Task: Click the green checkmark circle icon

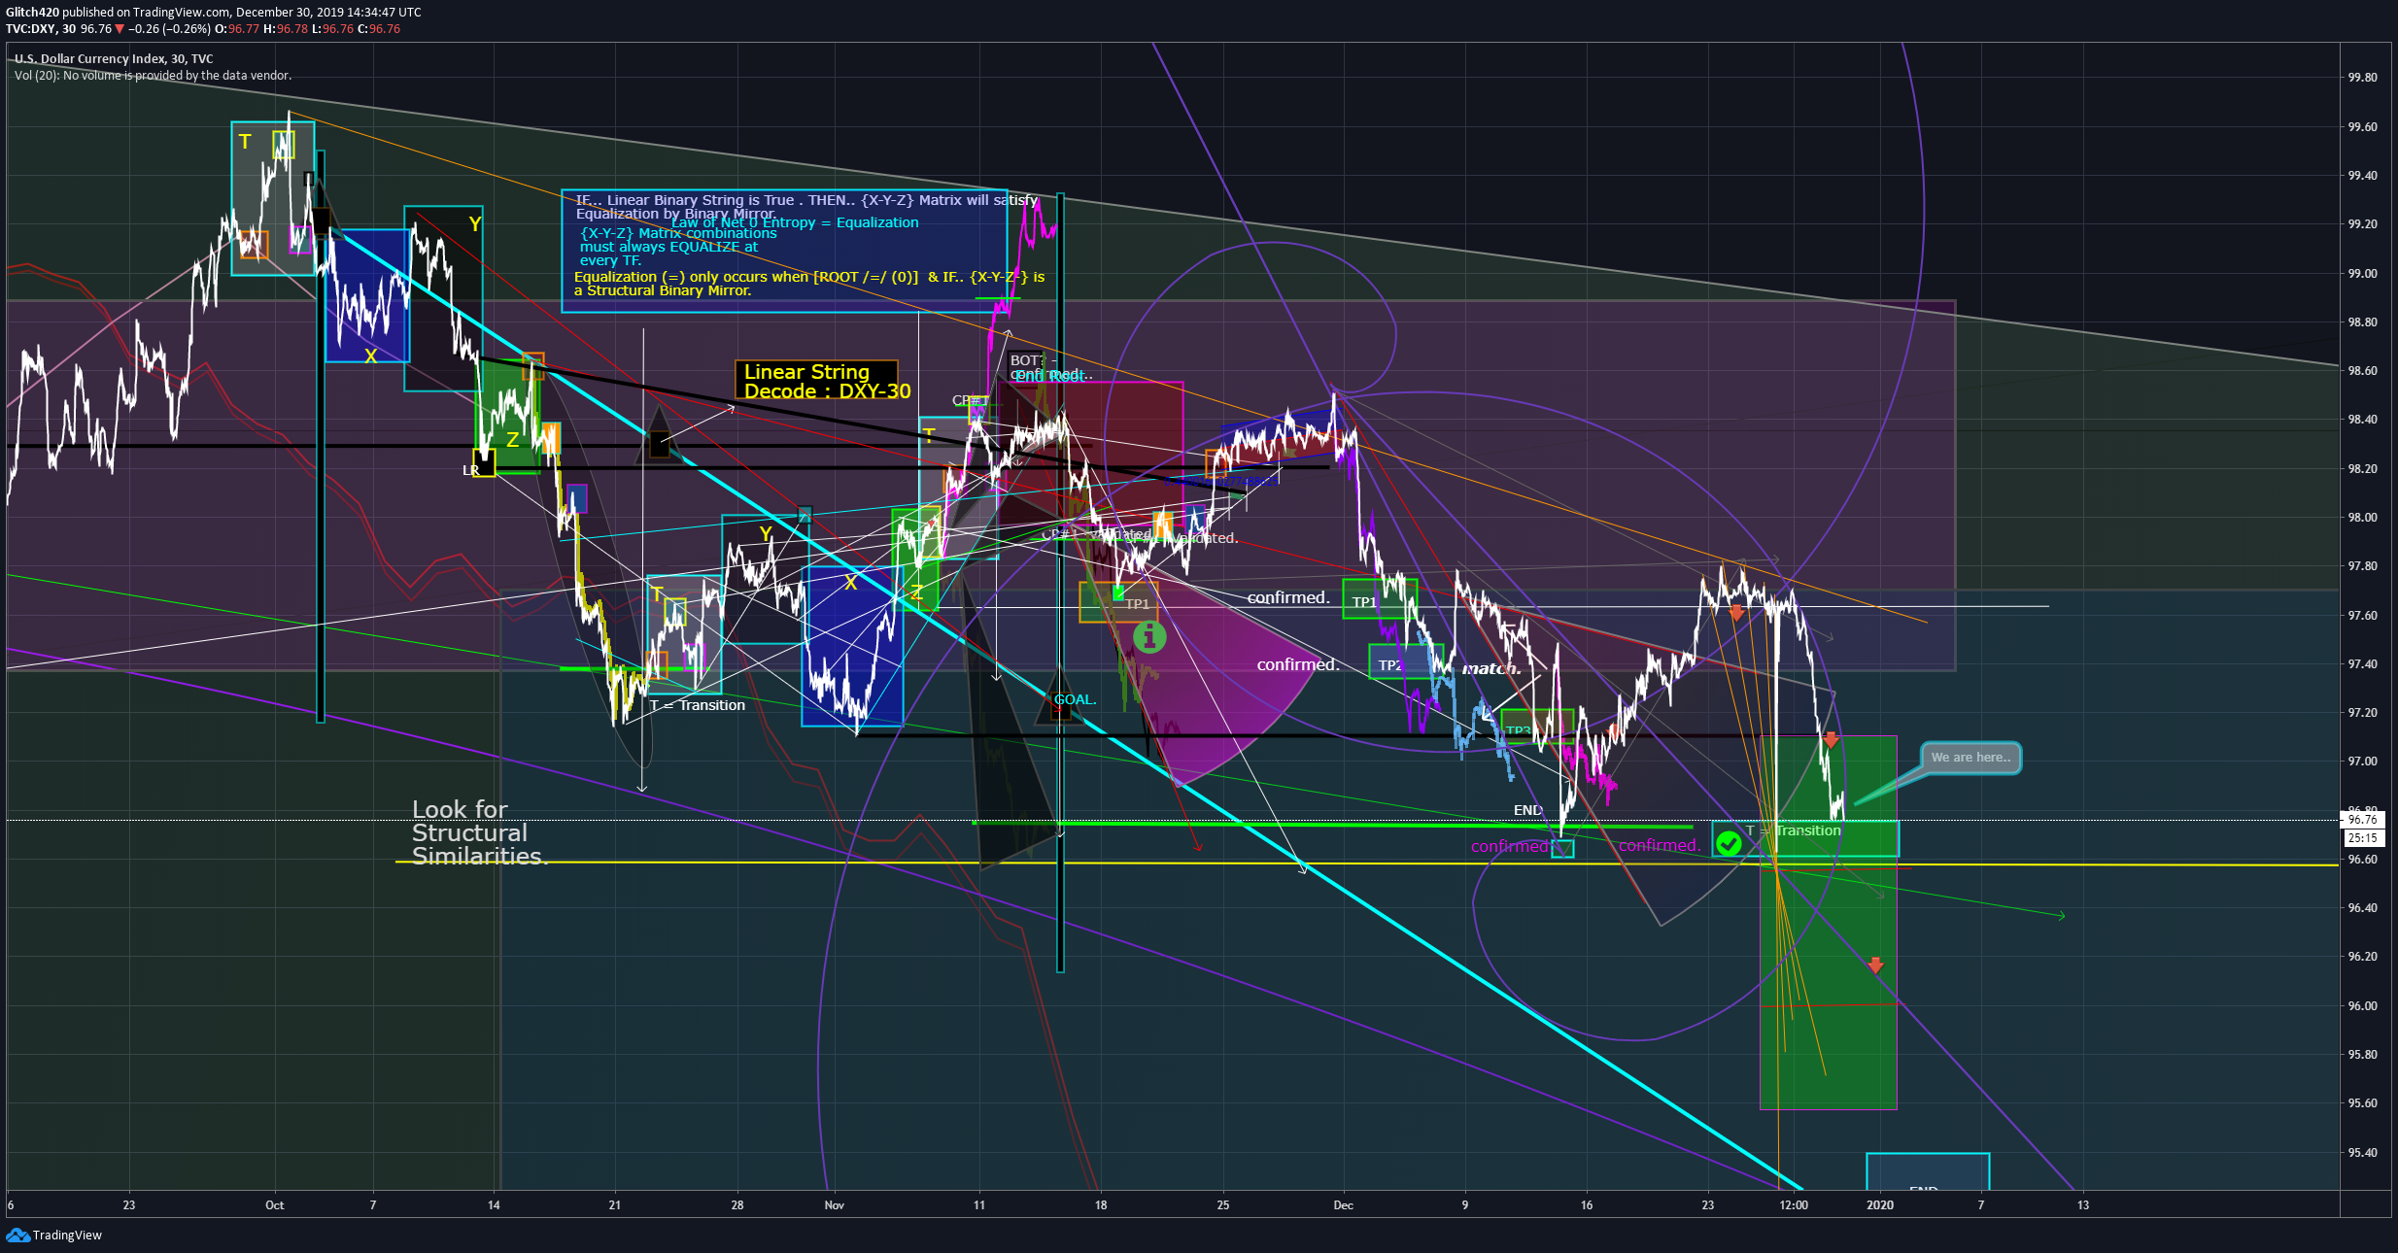Action: pos(1729,844)
